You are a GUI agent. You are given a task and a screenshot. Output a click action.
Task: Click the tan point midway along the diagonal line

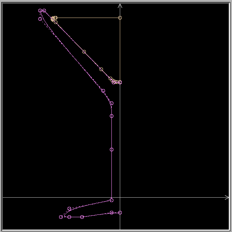point(84,52)
